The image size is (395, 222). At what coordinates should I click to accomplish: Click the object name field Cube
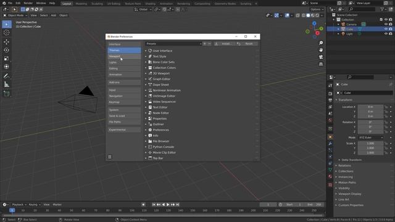(x=368, y=93)
